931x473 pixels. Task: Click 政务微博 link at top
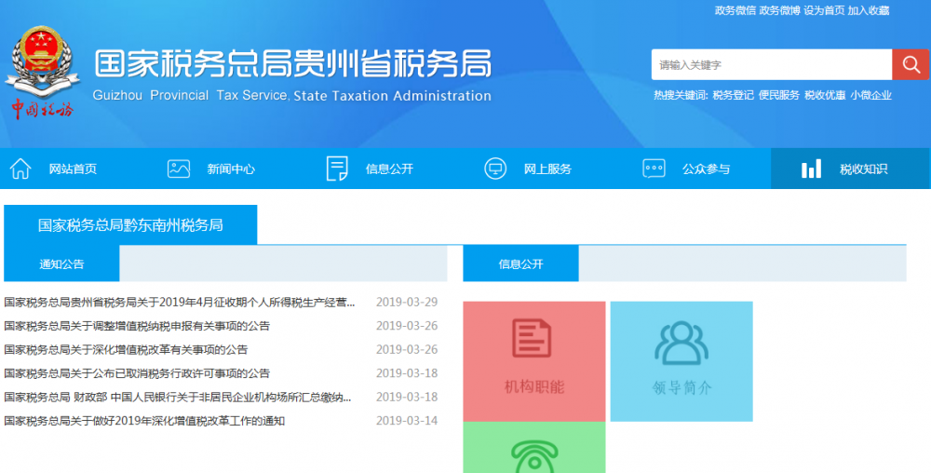pos(779,10)
